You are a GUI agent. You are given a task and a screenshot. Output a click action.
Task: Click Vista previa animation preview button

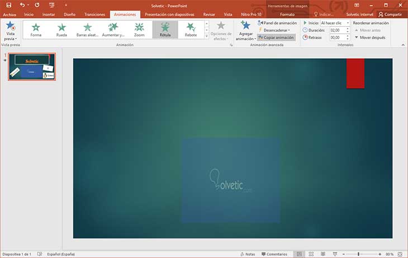(11, 31)
